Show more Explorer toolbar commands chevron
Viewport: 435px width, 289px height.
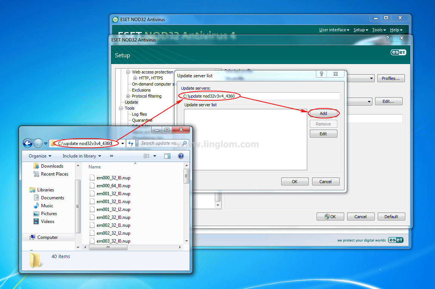112,156
